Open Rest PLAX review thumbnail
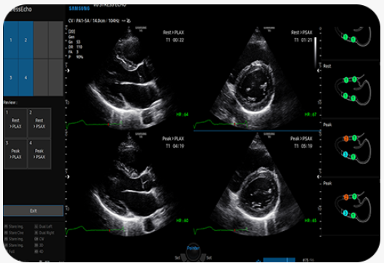The image size is (384, 263). point(15,123)
